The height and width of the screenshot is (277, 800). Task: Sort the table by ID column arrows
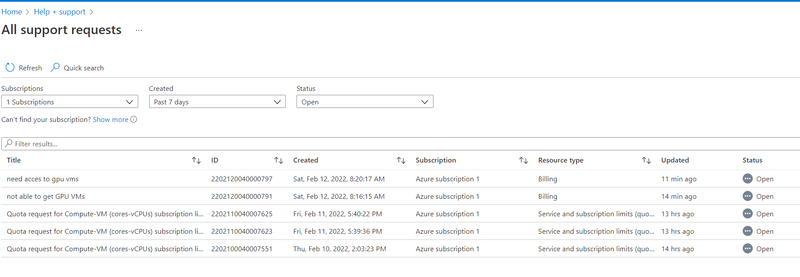279,160
